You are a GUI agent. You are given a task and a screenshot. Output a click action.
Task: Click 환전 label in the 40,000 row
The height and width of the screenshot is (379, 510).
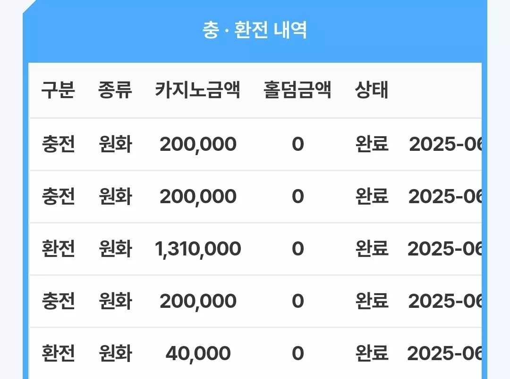pyautogui.click(x=59, y=354)
